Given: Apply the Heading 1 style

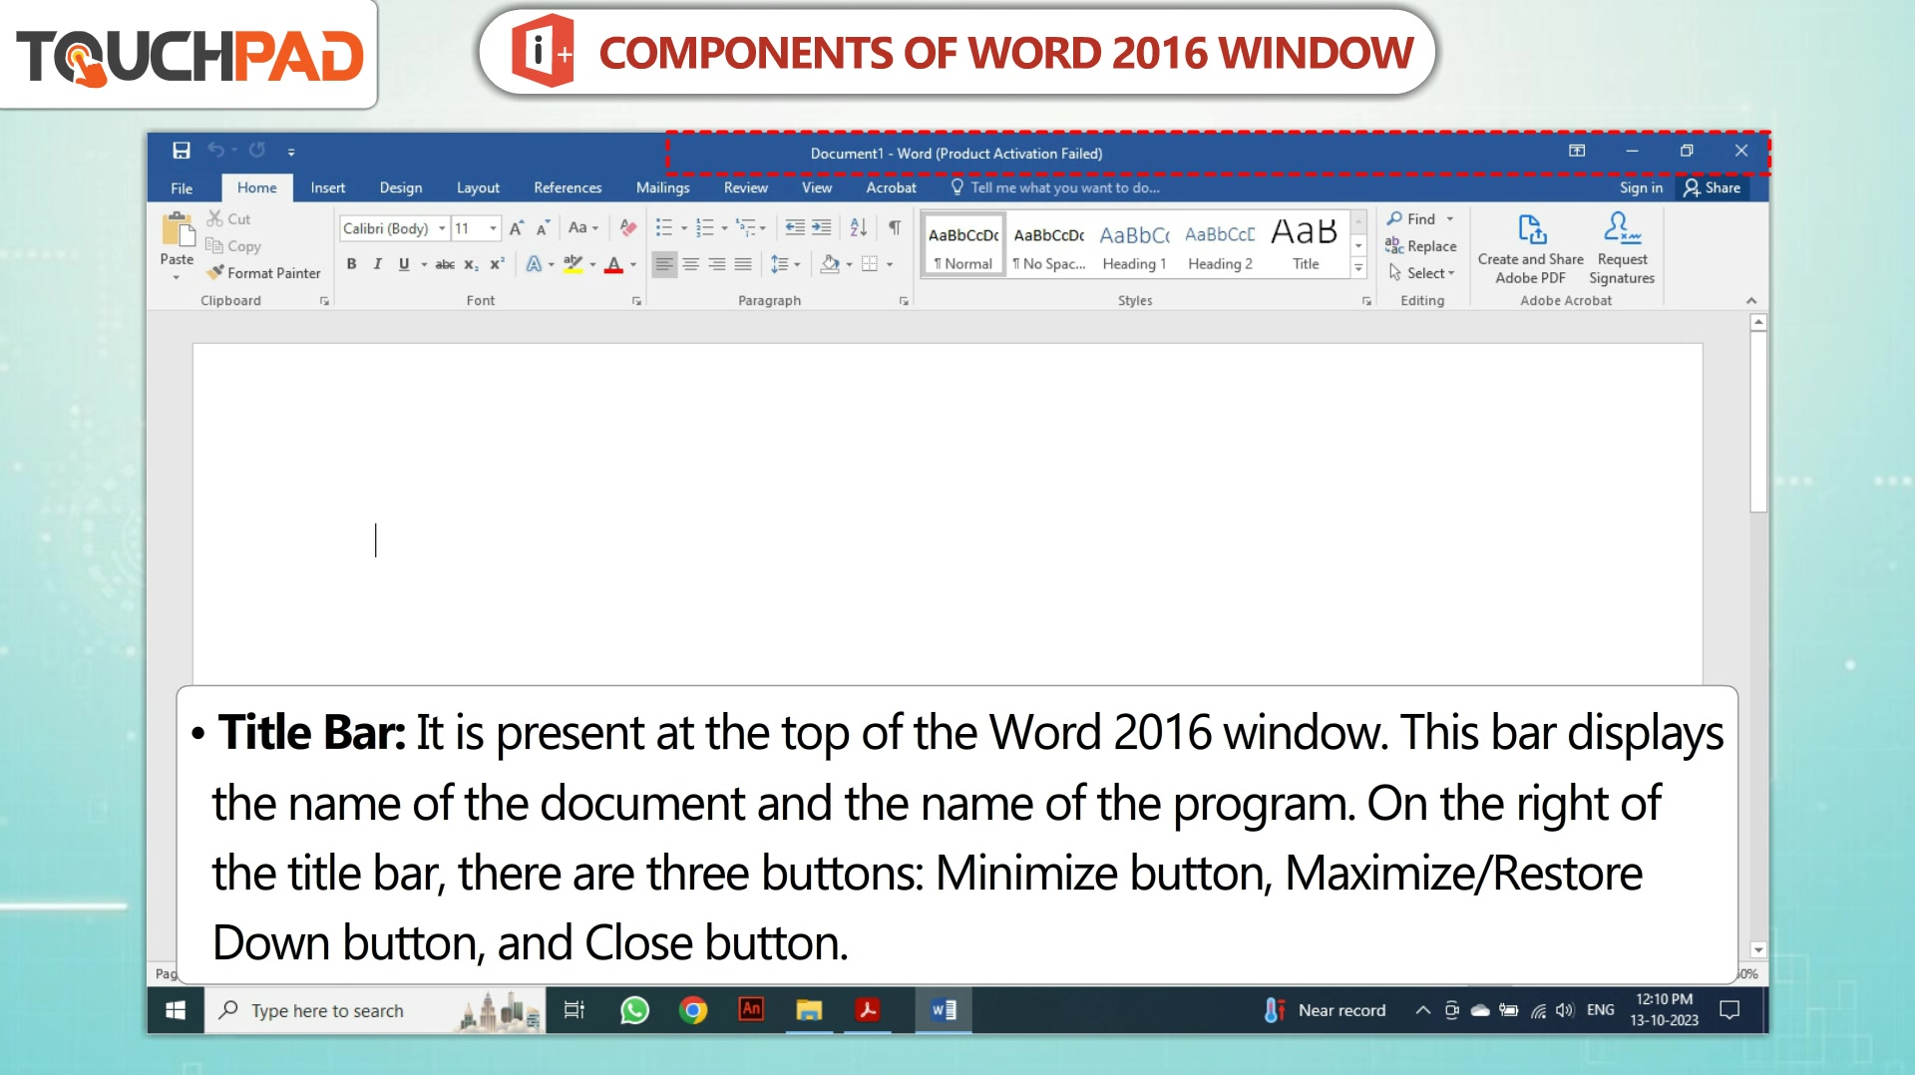Looking at the screenshot, I should (x=1134, y=245).
